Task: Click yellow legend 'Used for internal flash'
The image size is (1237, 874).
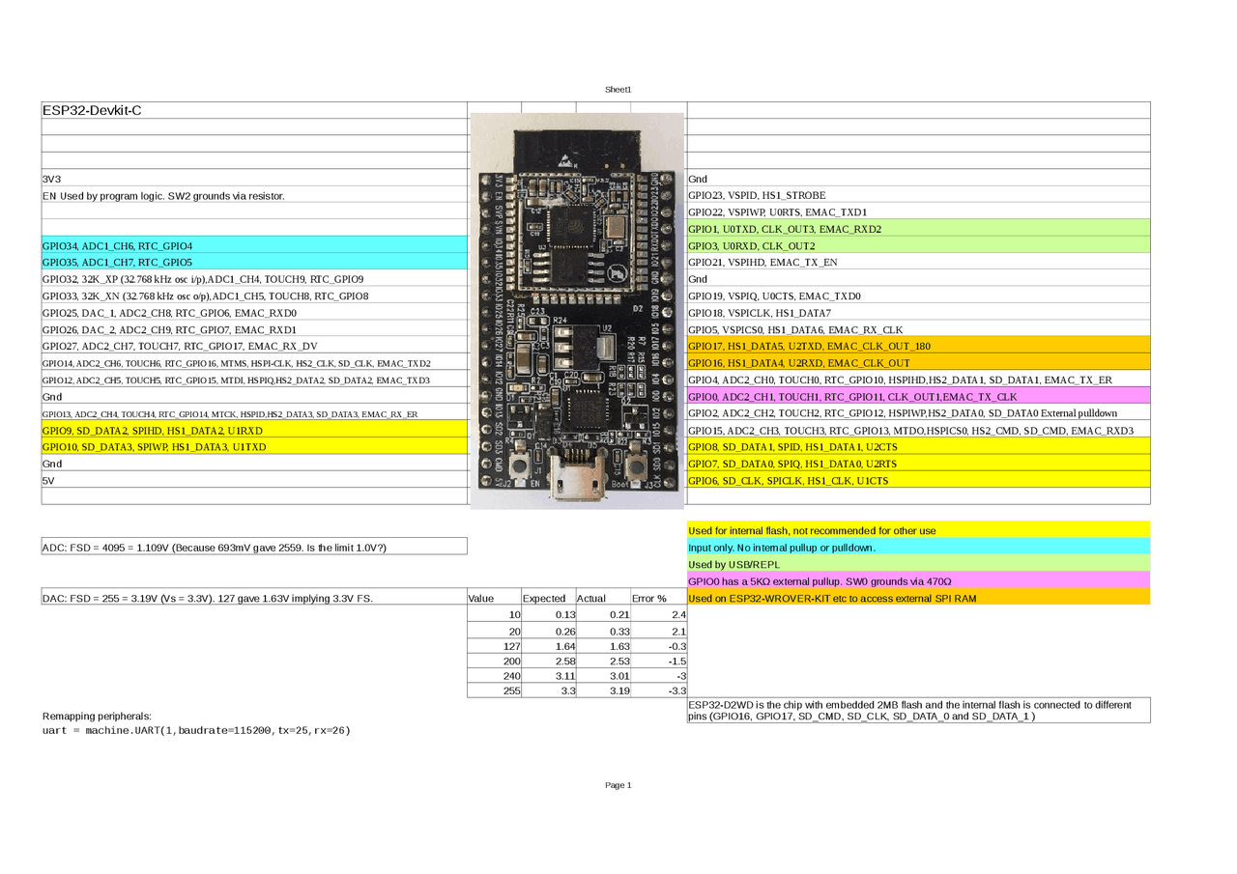Action: tap(918, 530)
